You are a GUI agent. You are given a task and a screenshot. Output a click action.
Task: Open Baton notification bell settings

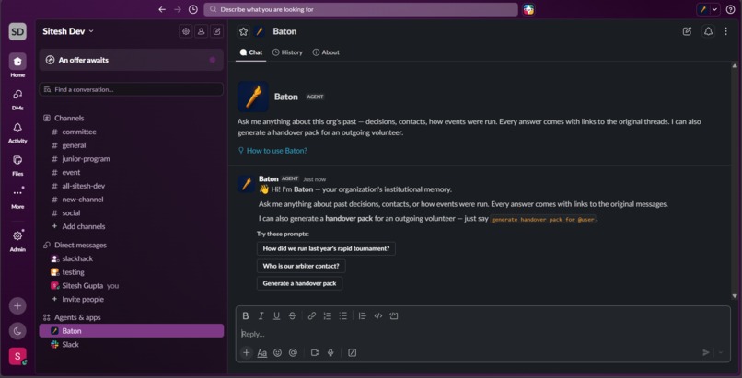pos(709,31)
